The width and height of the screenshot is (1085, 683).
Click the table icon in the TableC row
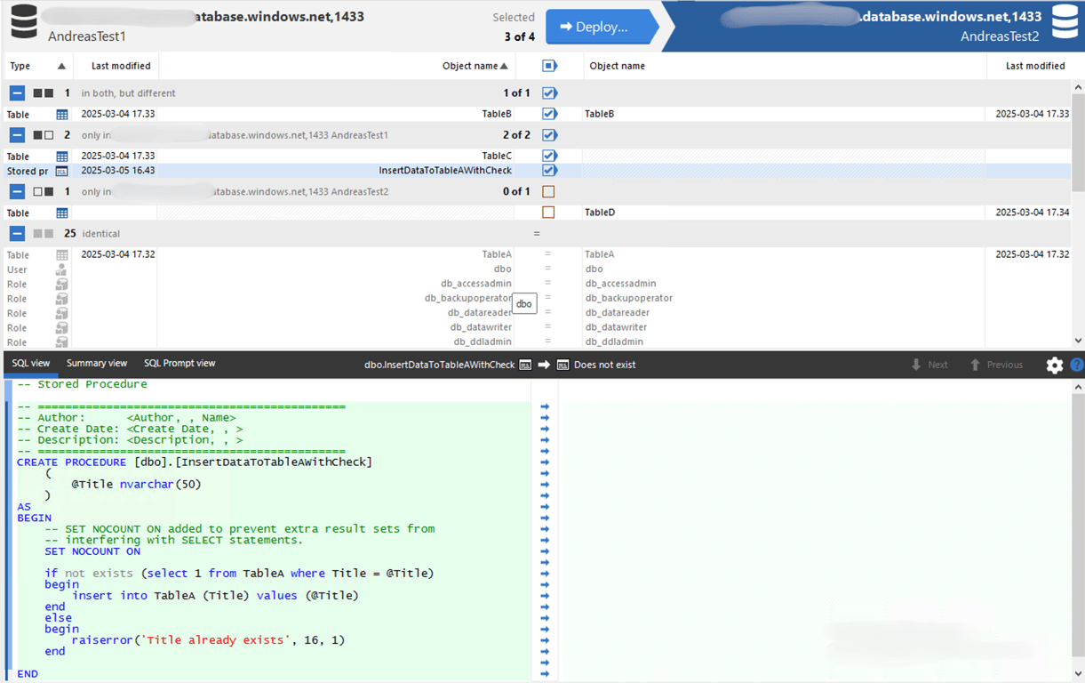click(x=62, y=157)
